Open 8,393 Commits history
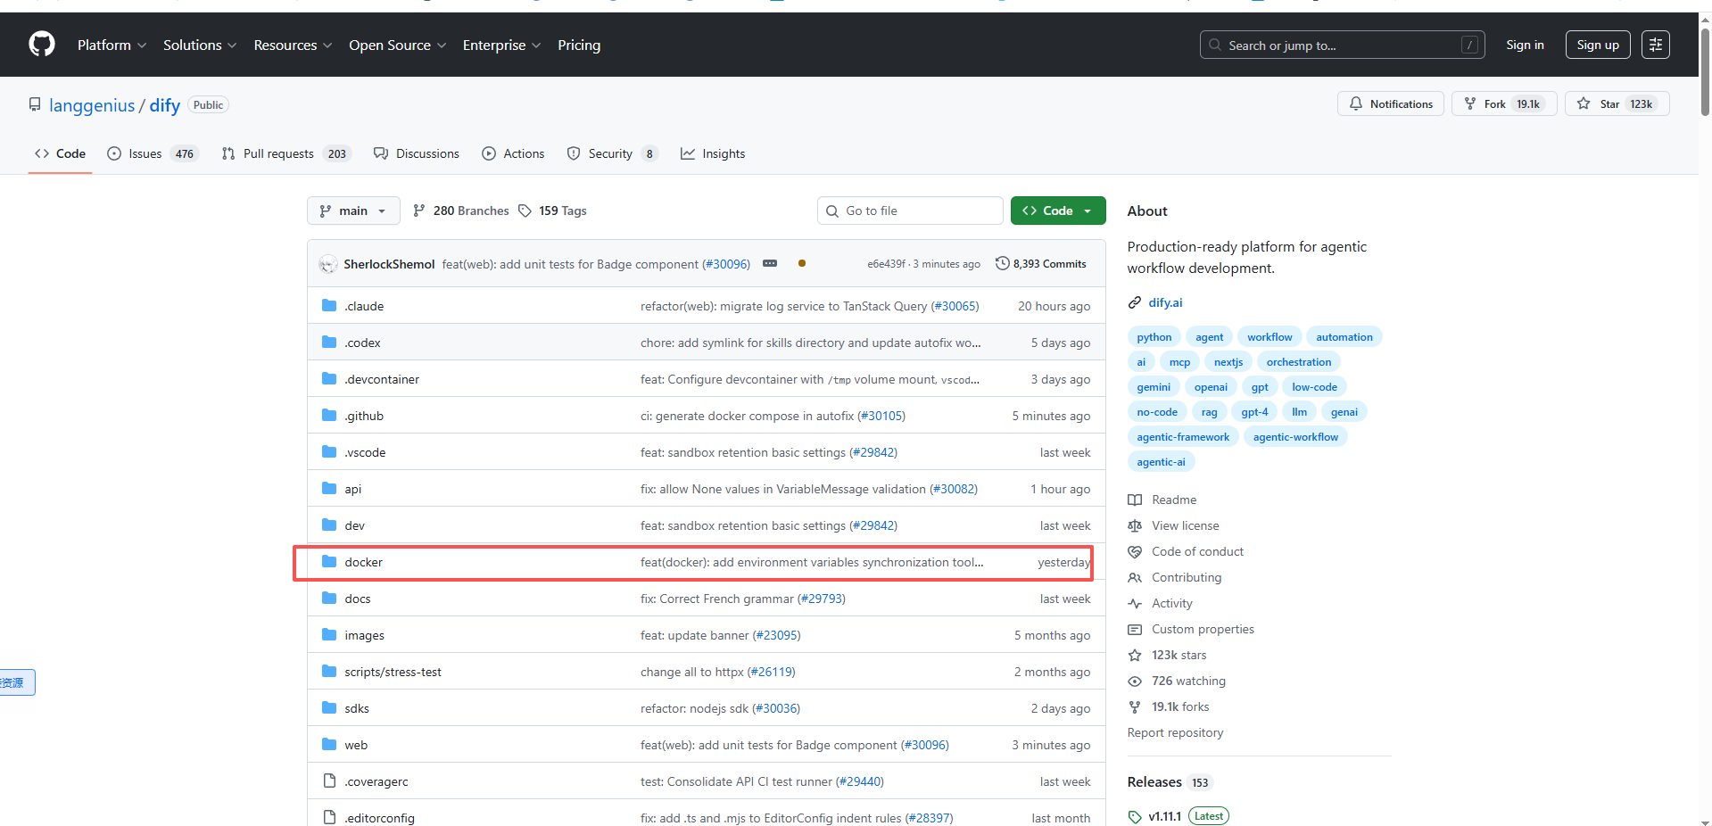This screenshot has height=826, width=1712. pyautogui.click(x=1041, y=263)
